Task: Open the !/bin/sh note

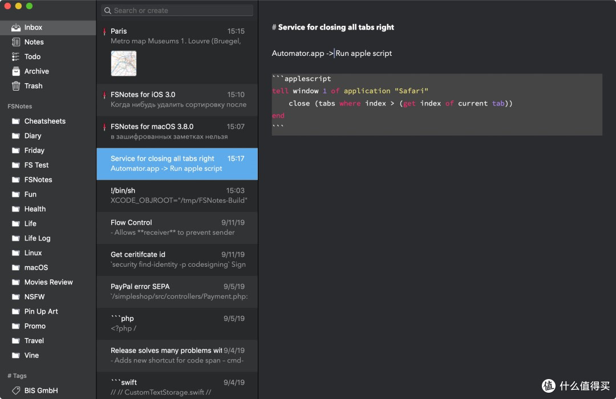Action: (x=177, y=196)
